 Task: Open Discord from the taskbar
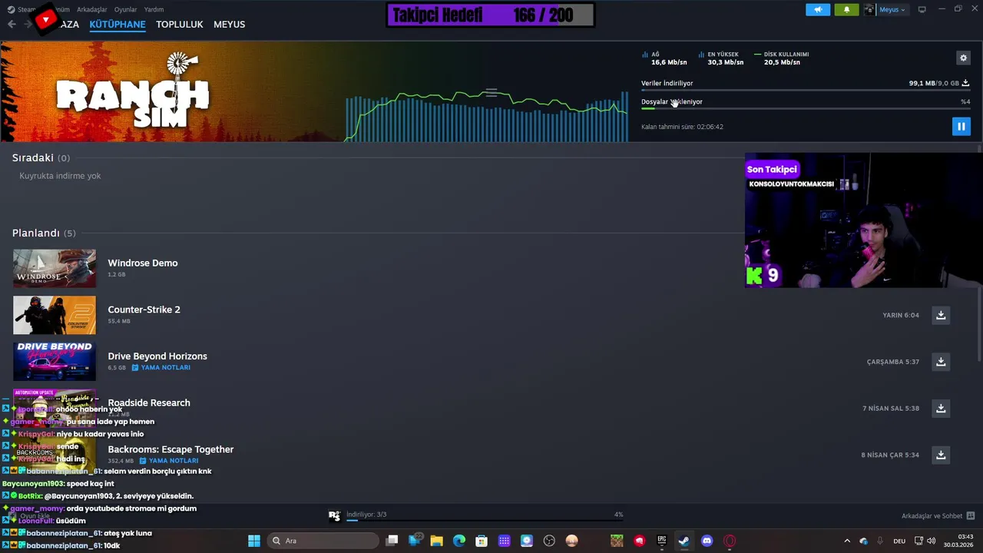click(707, 541)
